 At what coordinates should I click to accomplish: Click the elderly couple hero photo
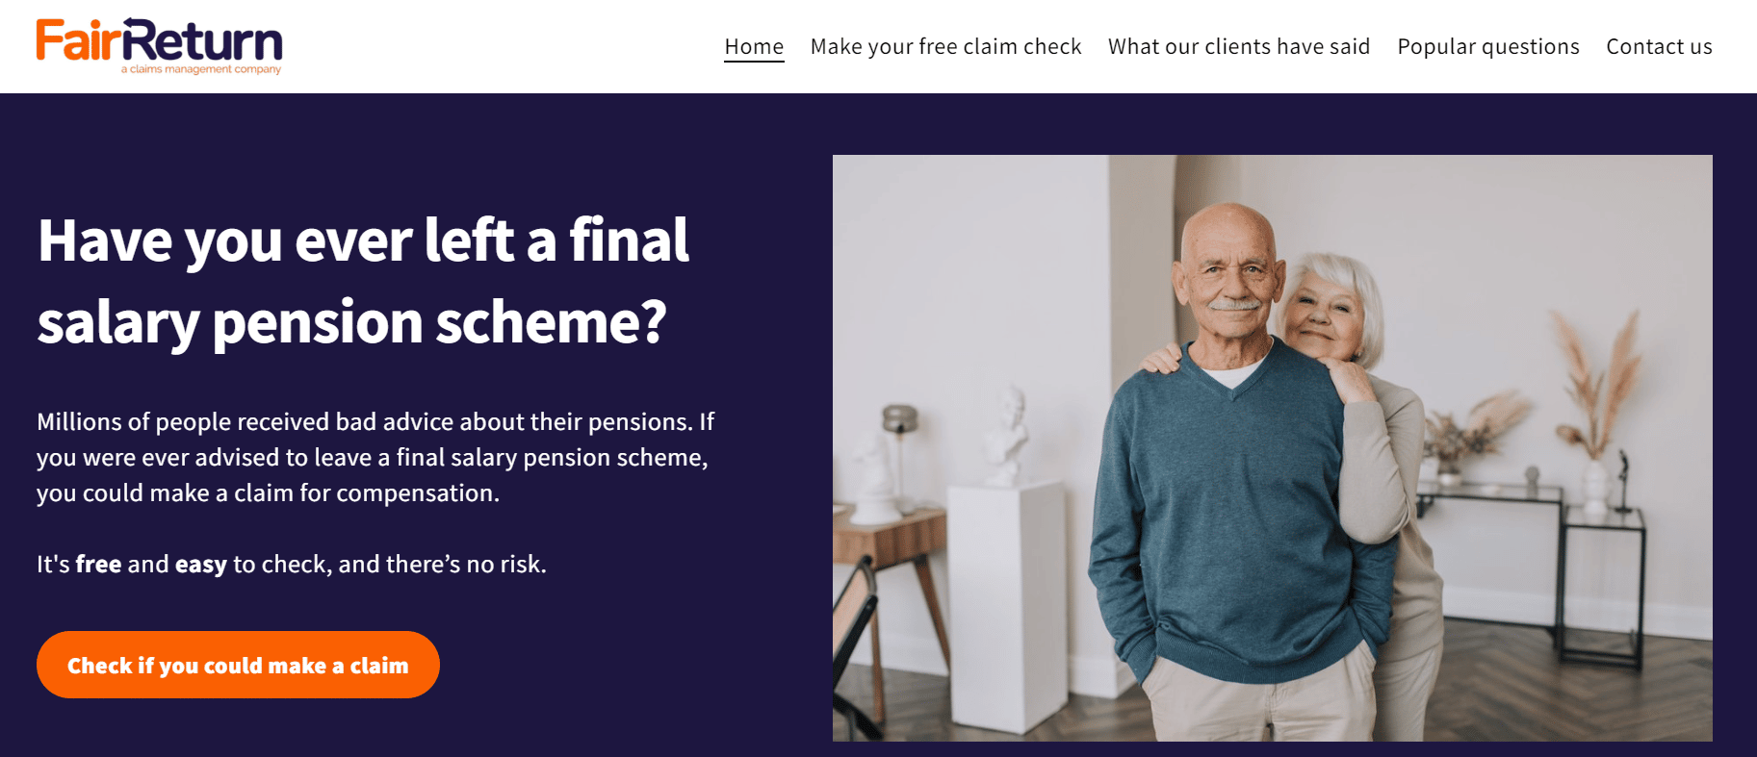coord(1272,448)
